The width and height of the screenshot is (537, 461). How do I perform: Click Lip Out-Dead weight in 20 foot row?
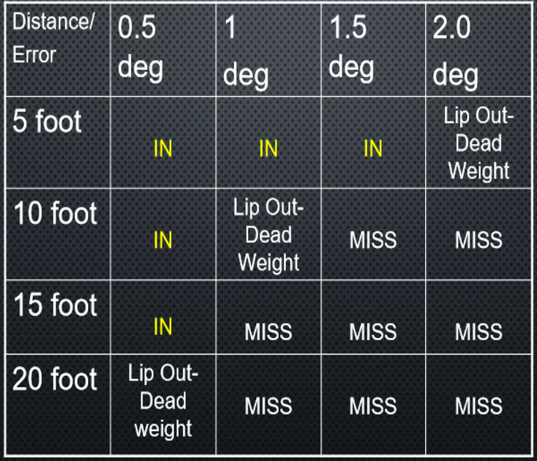point(163,401)
